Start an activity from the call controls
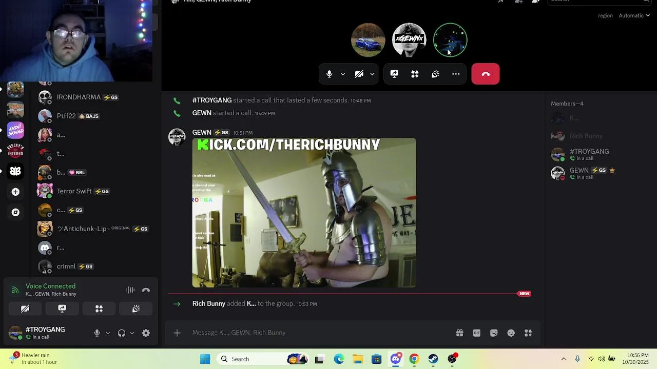The image size is (657, 369). 415,74
